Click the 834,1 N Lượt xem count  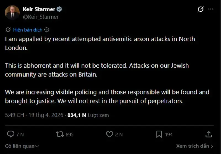click(x=88, y=115)
